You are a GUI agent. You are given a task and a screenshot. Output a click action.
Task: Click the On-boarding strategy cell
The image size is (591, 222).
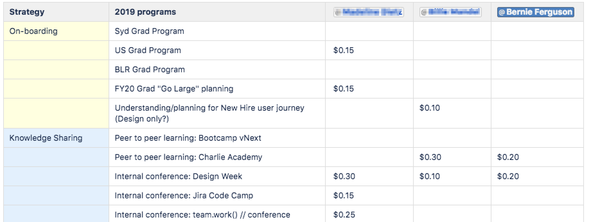tap(56, 31)
